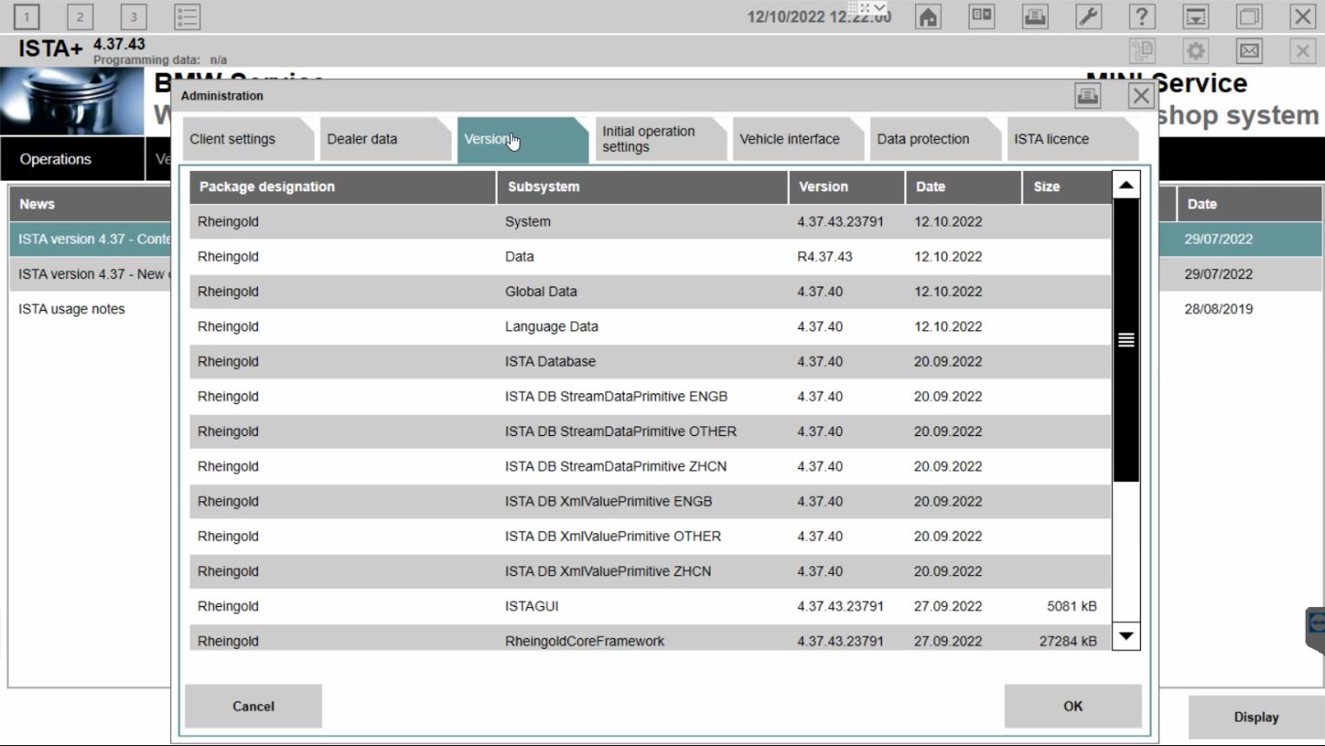This screenshot has height=746, width=1325.
Task: Click the greyed envelope icon in second toolbar row
Action: (x=1249, y=51)
